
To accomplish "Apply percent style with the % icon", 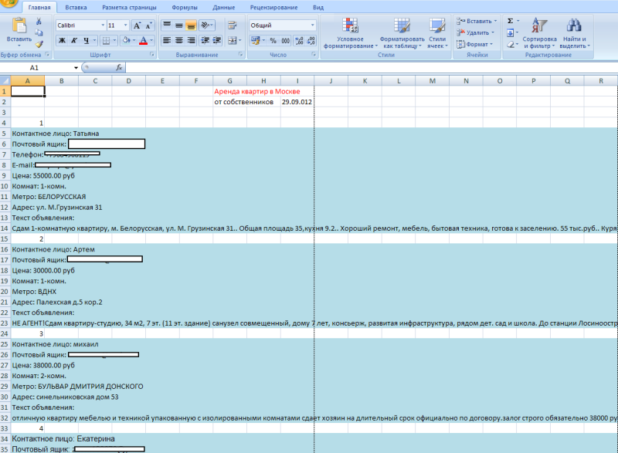I will 273,40.
